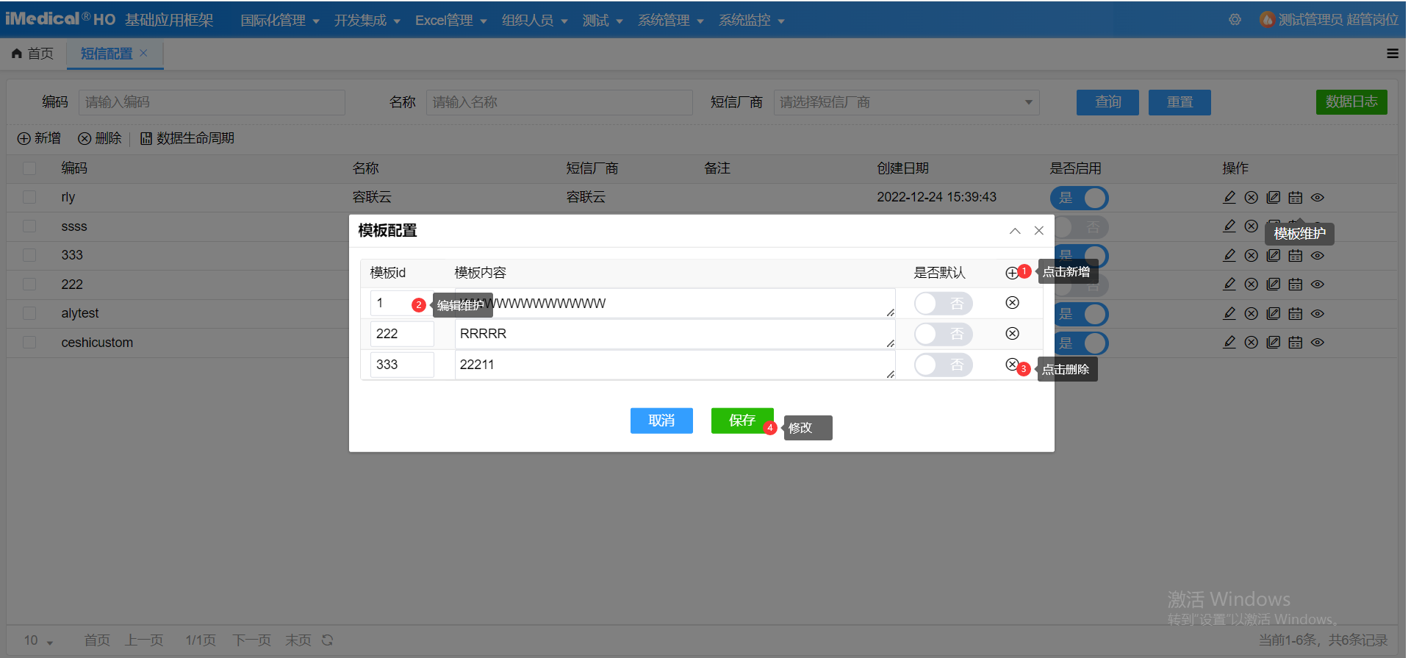The image size is (1411, 658).
Task: Click 新增 in the table toolbar
Action: [40, 138]
